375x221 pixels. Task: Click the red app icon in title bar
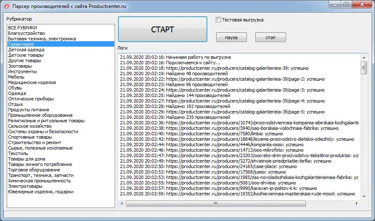click(x=7, y=6)
